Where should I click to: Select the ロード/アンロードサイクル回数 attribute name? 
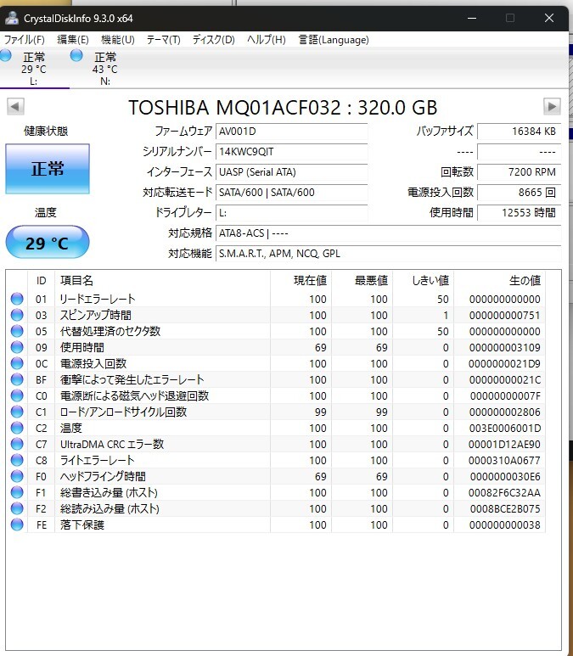pyautogui.click(x=123, y=412)
